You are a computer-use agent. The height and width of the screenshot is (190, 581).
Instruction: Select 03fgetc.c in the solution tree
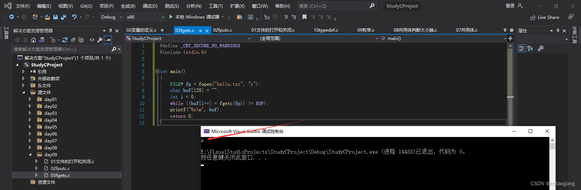pos(60,175)
